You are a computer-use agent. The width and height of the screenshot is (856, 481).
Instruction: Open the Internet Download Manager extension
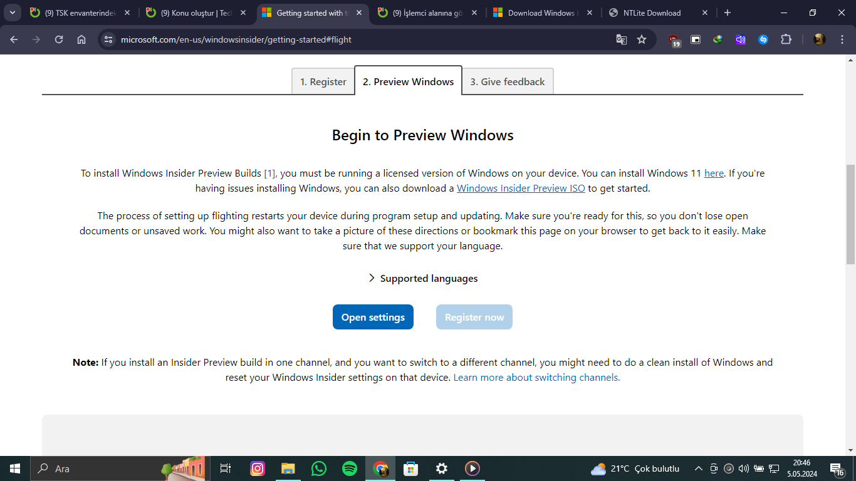point(718,39)
